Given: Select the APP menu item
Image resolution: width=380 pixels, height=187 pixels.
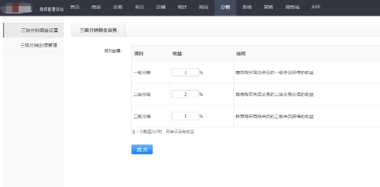Looking at the screenshot, I should click(316, 7).
